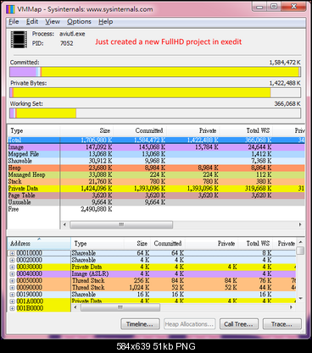
Task: Close the VMMap window
Action: tap(293, 7)
